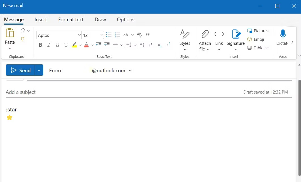Click the vertical scrollbar
Image resolution: width=301 pixels, height=182 pixels.
[299, 127]
